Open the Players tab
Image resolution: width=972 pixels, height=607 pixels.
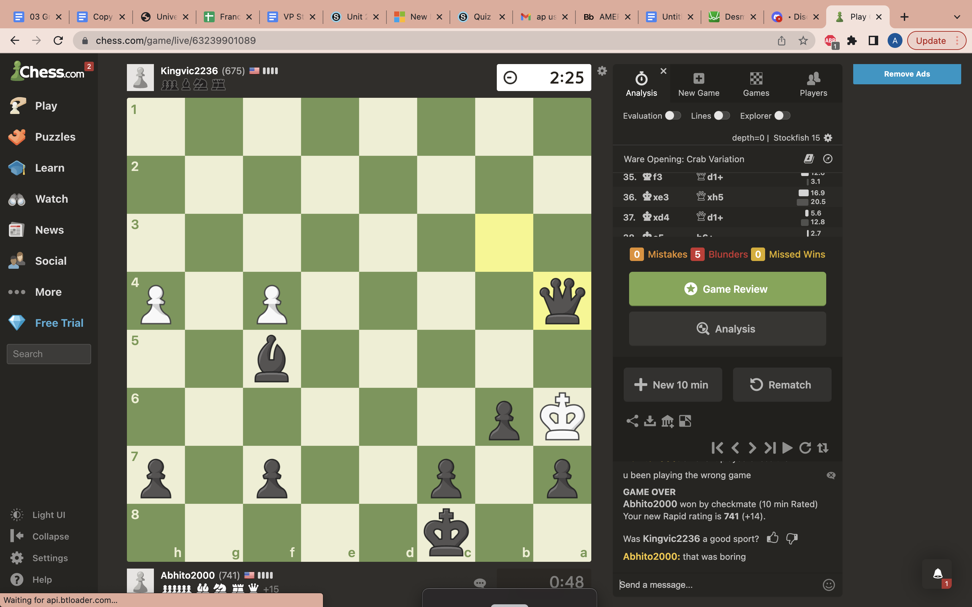coord(813,84)
